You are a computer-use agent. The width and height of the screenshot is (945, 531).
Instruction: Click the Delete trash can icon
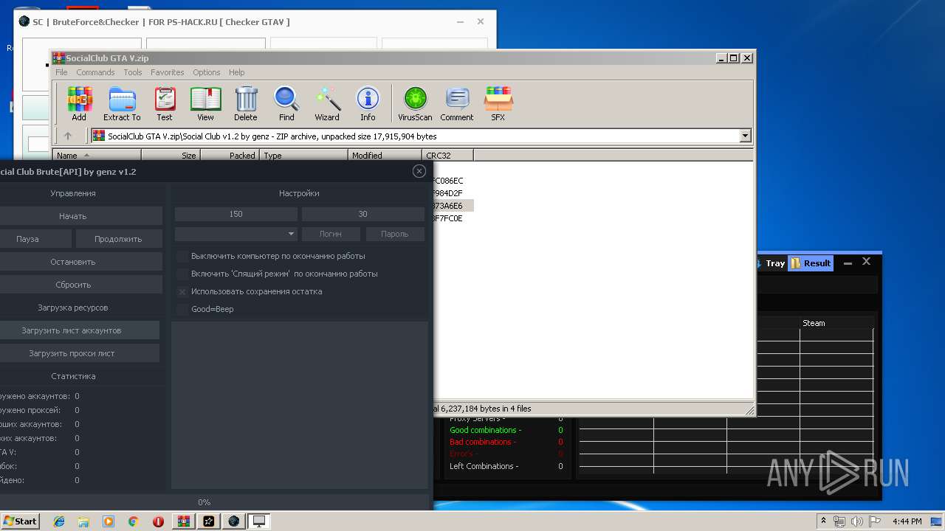246,104
